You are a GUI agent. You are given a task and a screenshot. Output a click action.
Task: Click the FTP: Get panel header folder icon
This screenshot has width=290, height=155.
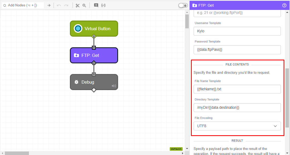point(195,5)
